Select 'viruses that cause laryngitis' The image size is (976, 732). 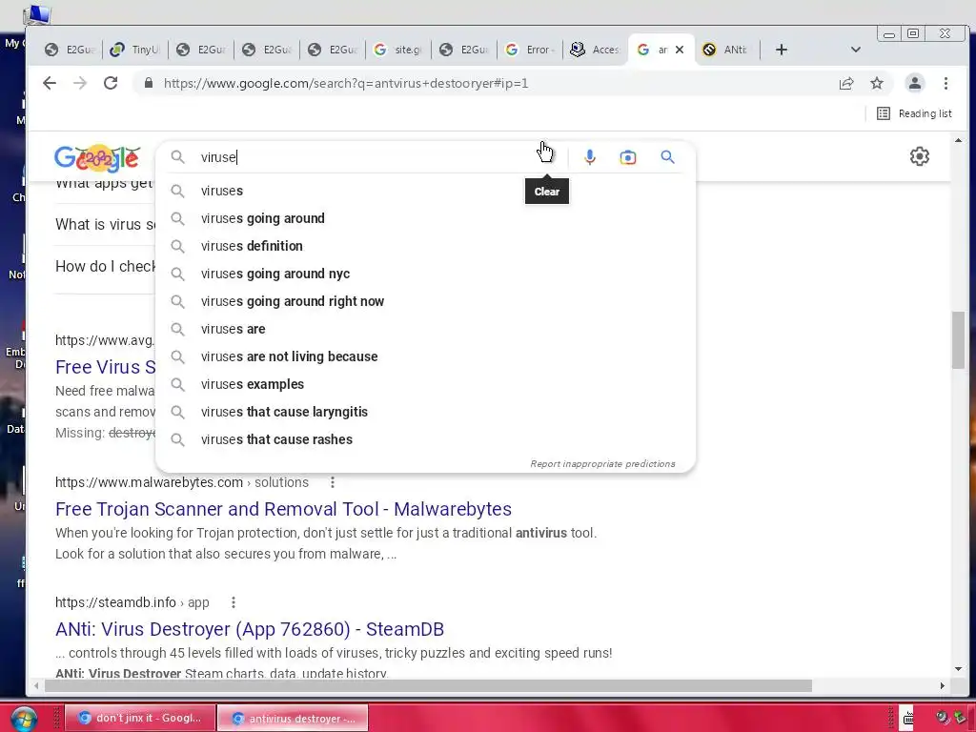[x=425, y=412]
